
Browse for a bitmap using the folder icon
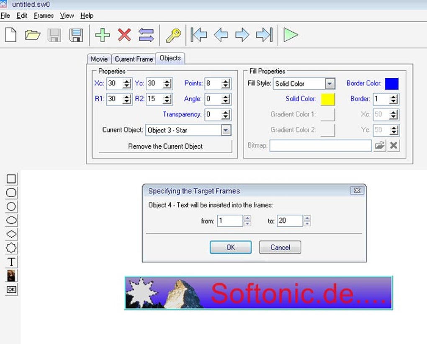coord(379,145)
